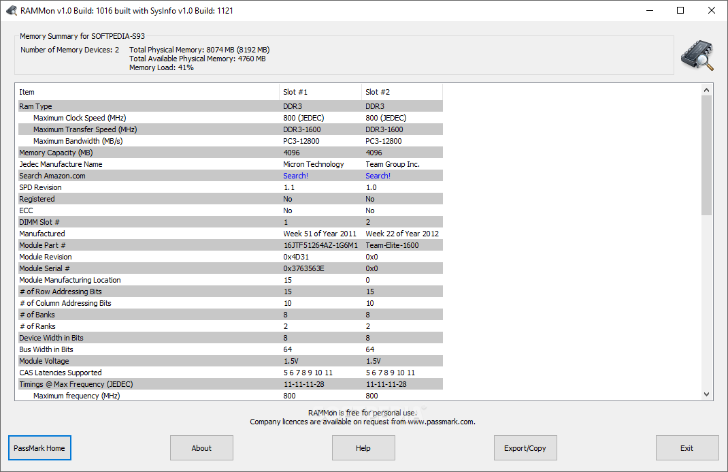Select the Maximum Clock Speed (MHz) row
This screenshot has width=728, height=472.
[230, 118]
